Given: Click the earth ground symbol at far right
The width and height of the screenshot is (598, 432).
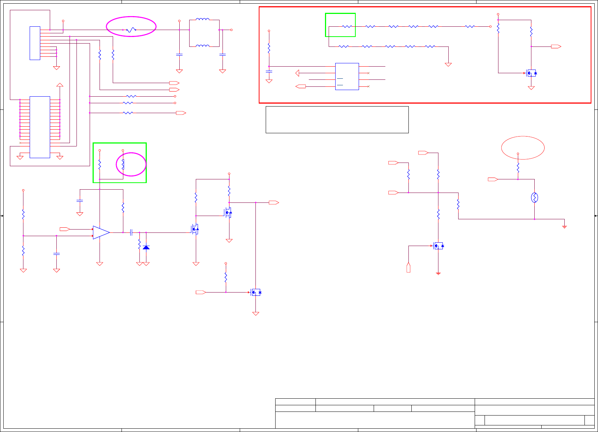Looking at the screenshot, I should (564, 227).
